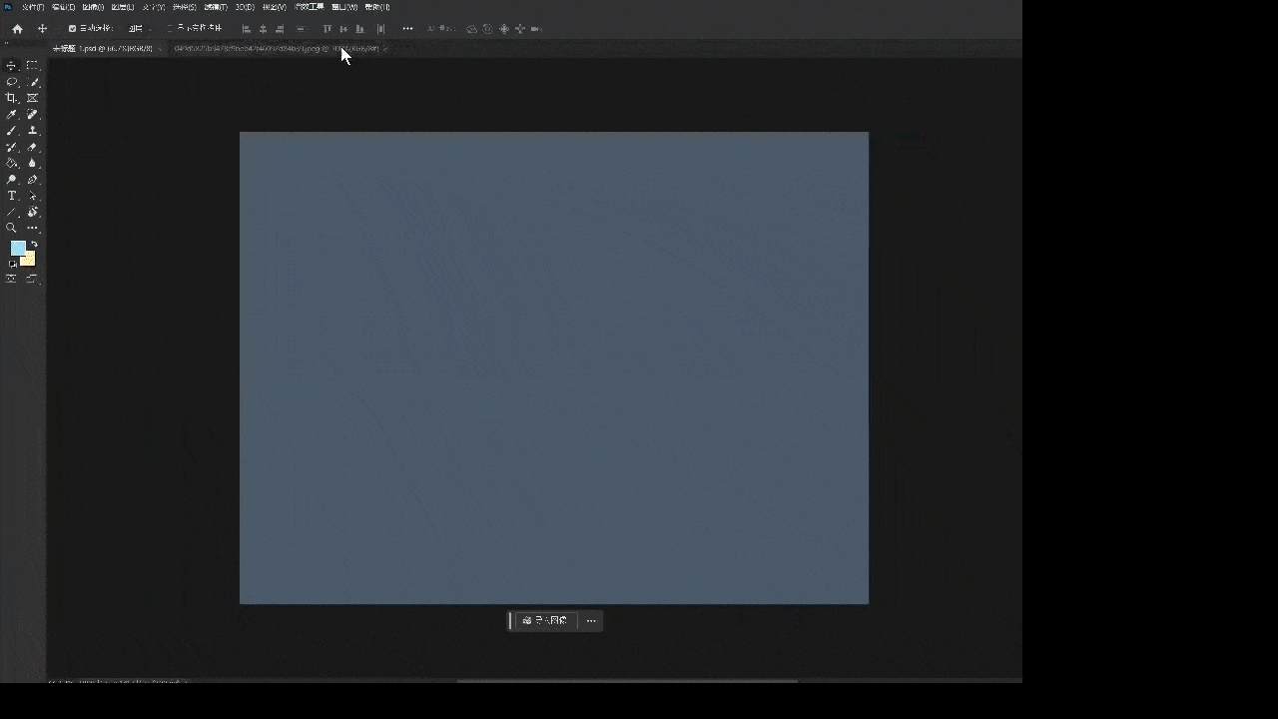Select the 3D pan camera mode icon
1278x719 pixels.
[504, 29]
